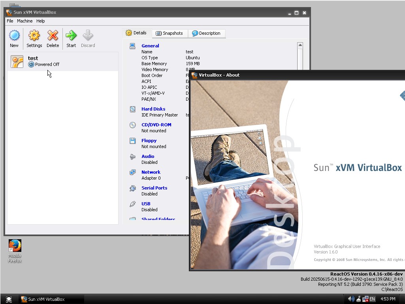405x304 pixels.
Task: Switch to the Details tab
Action: coord(136,33)
